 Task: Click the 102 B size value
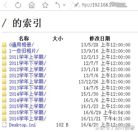click(x=62, y=125)
